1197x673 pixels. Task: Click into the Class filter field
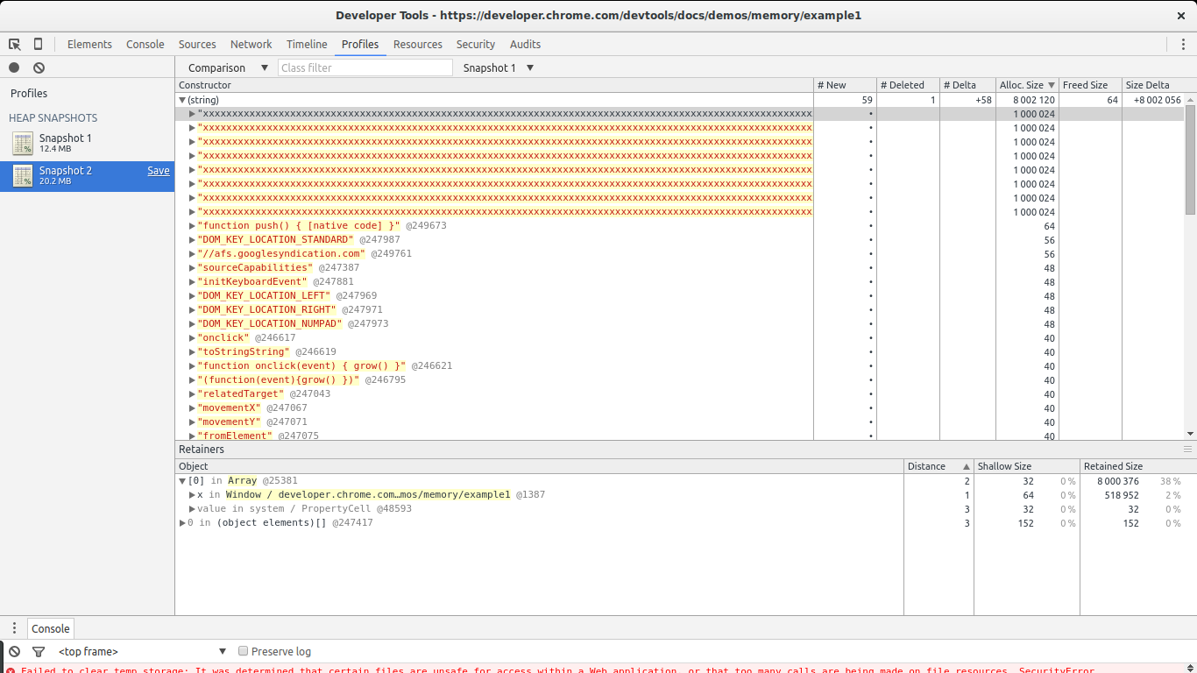point(365,67)
